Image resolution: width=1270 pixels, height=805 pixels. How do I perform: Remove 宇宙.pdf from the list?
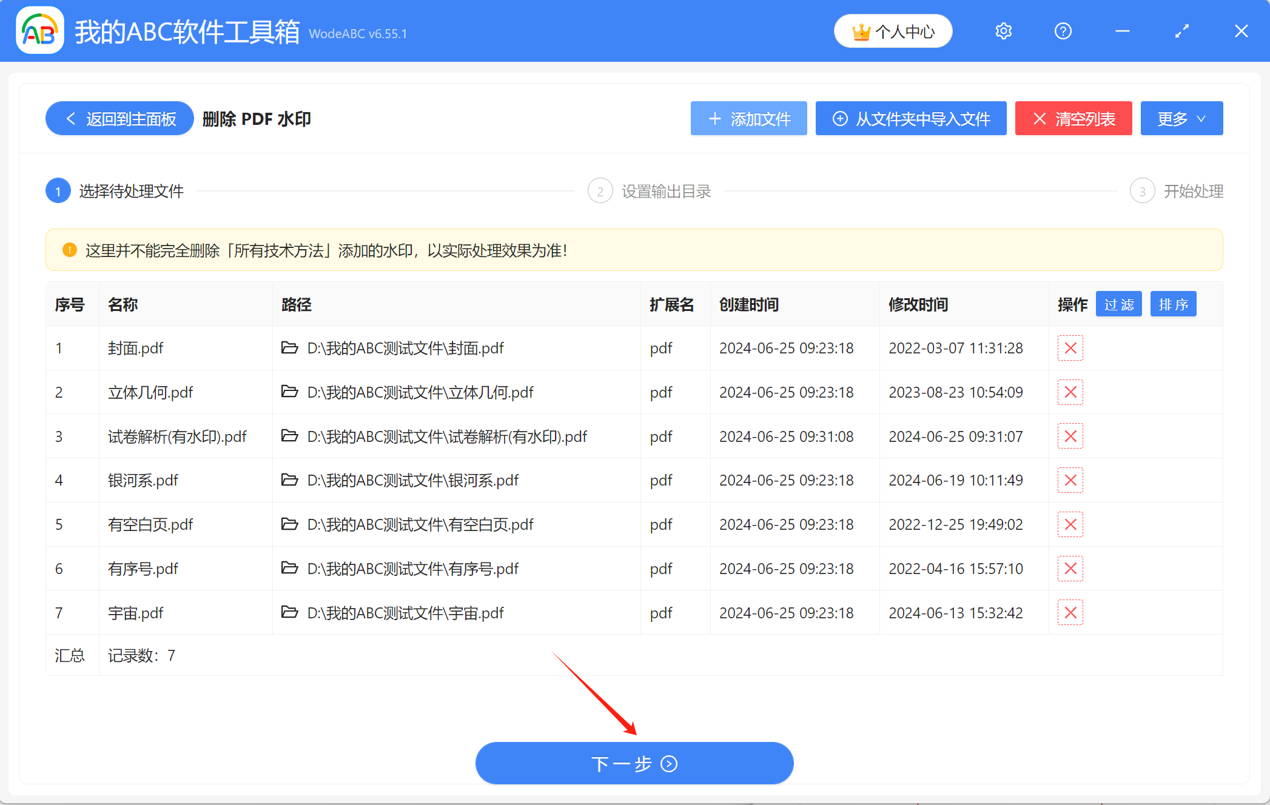tap(1070, 613)
